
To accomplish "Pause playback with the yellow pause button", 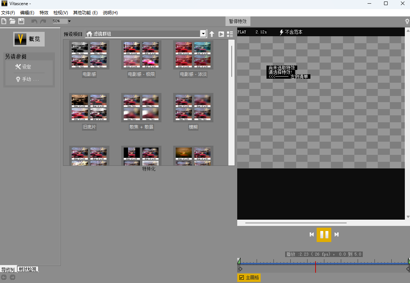I will [324, 235].
